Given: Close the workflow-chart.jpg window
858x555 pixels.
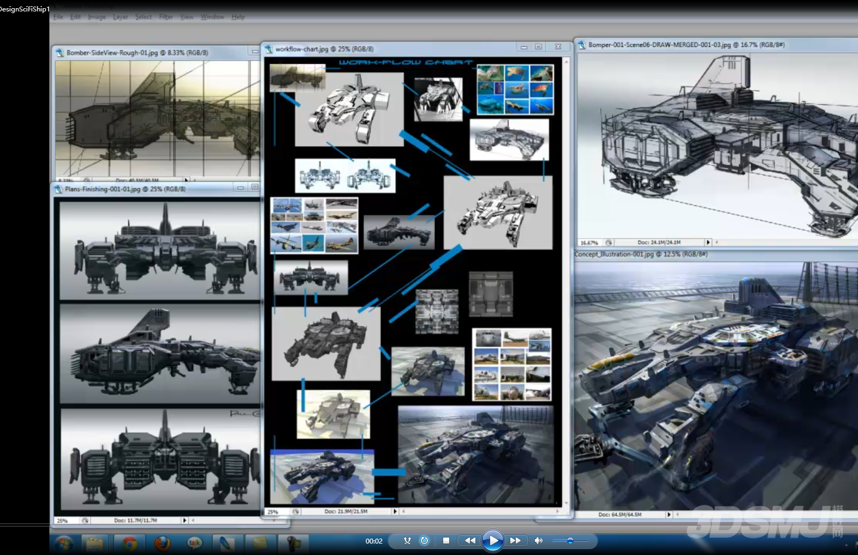Looking at the screenshot, I should pyautogui.click(x=558, y=47).
